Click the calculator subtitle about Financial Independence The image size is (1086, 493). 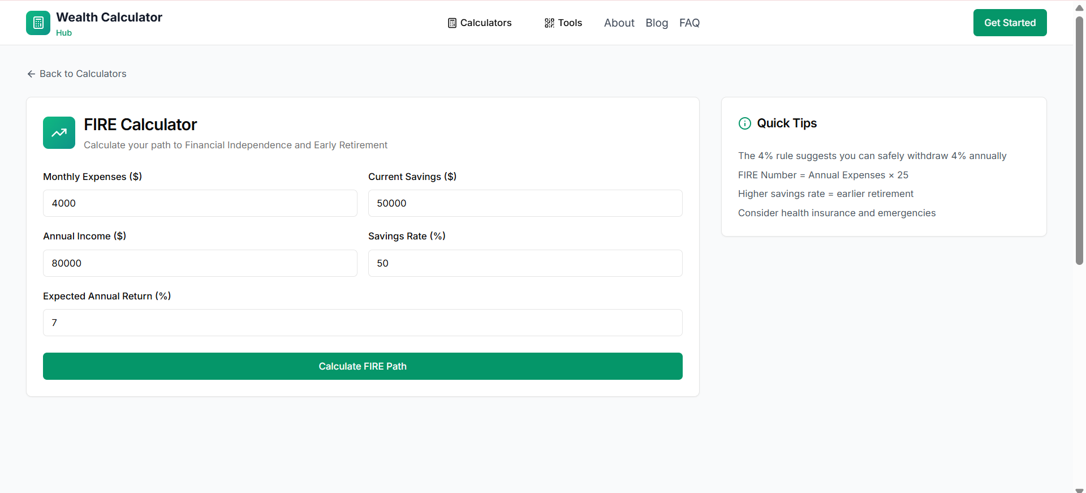coord(235,145)
